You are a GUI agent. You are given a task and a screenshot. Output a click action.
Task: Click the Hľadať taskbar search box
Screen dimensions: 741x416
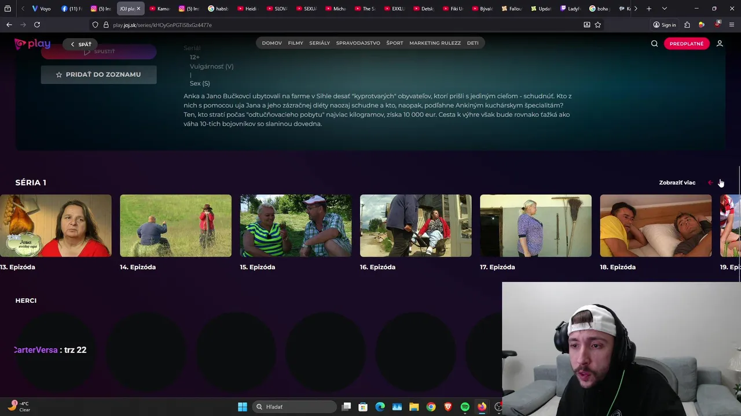tap(296, 407)
